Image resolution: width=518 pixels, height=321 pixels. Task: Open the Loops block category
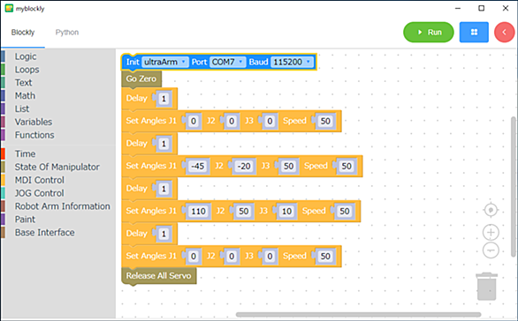pos(27,70)
